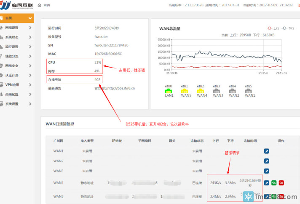Click the home icon in the breadcrumb
This screenshot has height=204, width=300.
(x=40, y=5)
